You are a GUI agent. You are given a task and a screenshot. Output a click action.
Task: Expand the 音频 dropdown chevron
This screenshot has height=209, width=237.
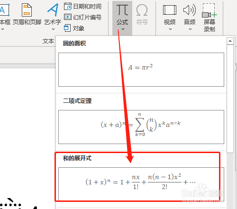coord(190,29)
